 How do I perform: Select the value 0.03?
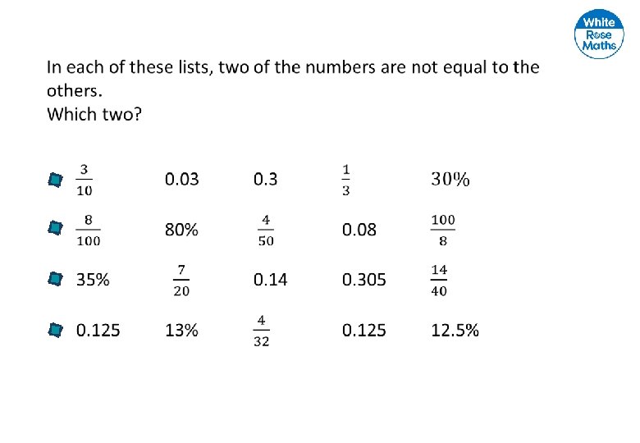click(181, 180)
